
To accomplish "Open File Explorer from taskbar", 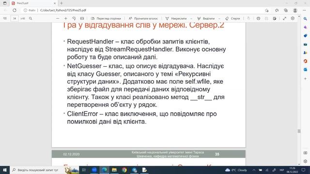I will click(114, 170).
